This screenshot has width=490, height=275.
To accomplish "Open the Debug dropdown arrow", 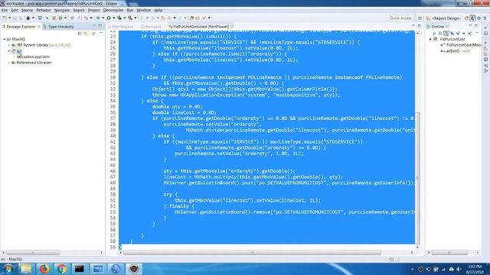I will pos(103,18).
